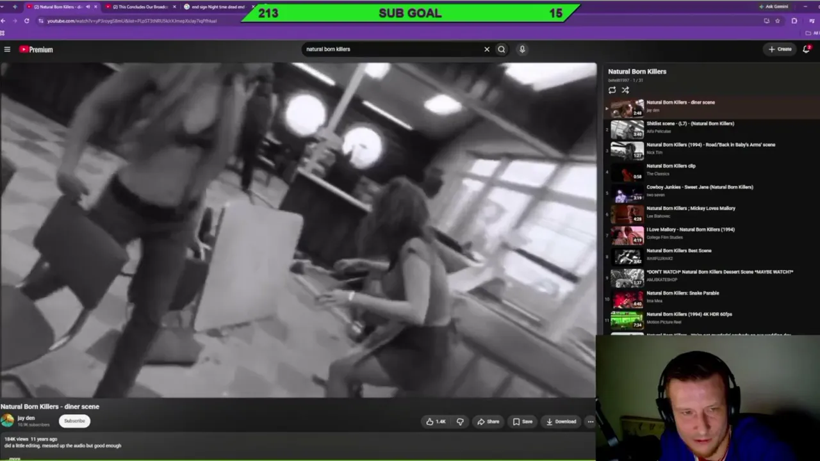This screenshot has width=820, height=461.
Task: Bookmark this page with star icon
Action: [x=778, y=20]
